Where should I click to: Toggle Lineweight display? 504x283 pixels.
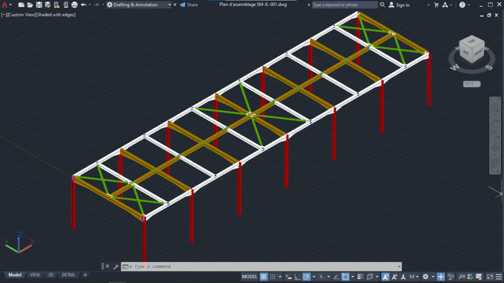[x=360, y=277]
